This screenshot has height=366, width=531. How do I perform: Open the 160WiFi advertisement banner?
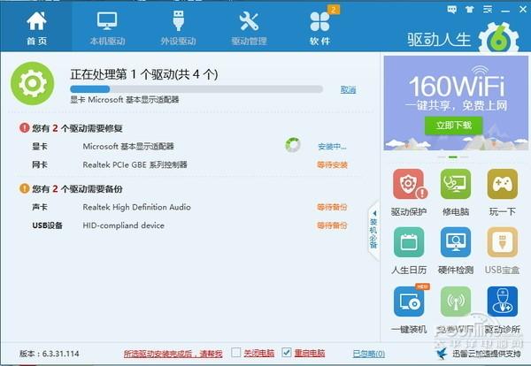tap(456, 103)
